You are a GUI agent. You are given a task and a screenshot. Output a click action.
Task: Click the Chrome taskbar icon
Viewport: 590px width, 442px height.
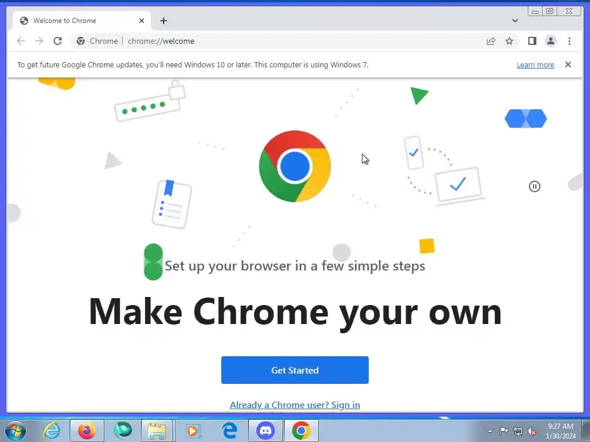(301, 430)
